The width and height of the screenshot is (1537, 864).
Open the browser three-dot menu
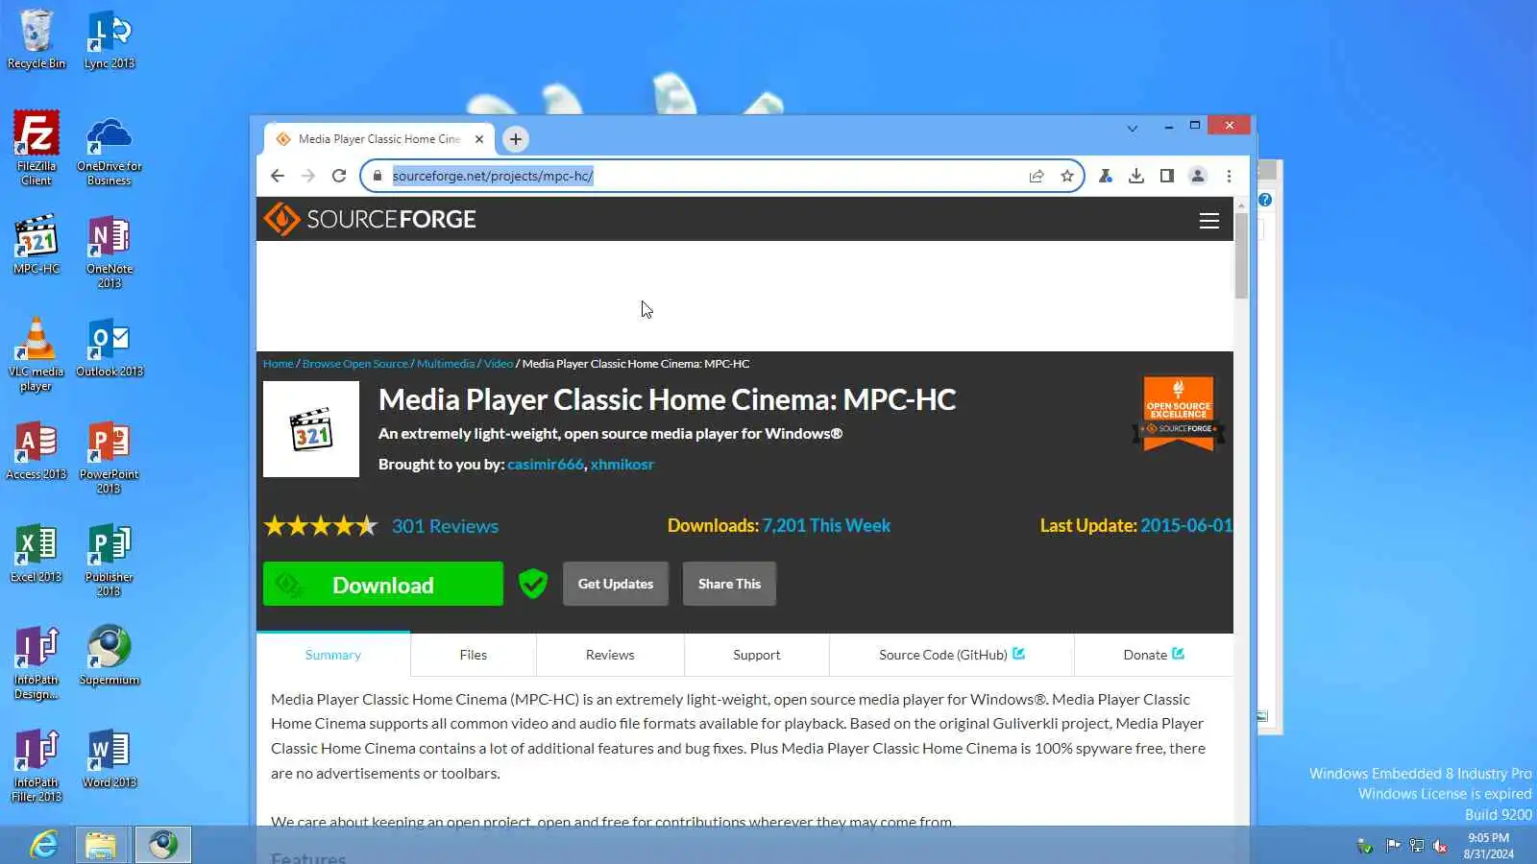(x=1229, y=176)
